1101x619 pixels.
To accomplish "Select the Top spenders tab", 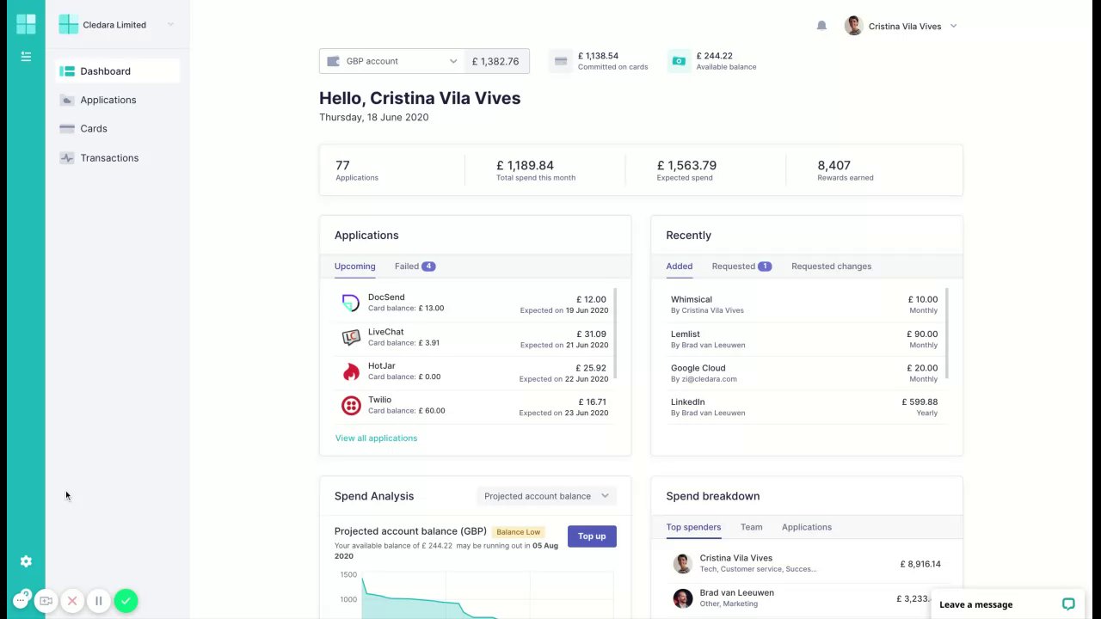I will tap(693, 527).
